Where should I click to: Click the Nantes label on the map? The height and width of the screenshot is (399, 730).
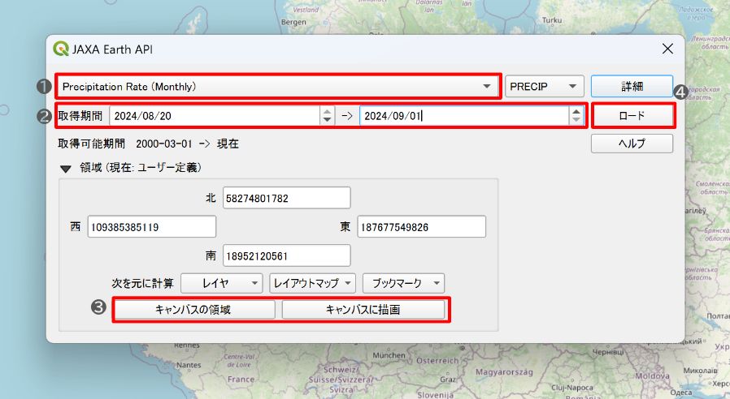coord(189,365)
